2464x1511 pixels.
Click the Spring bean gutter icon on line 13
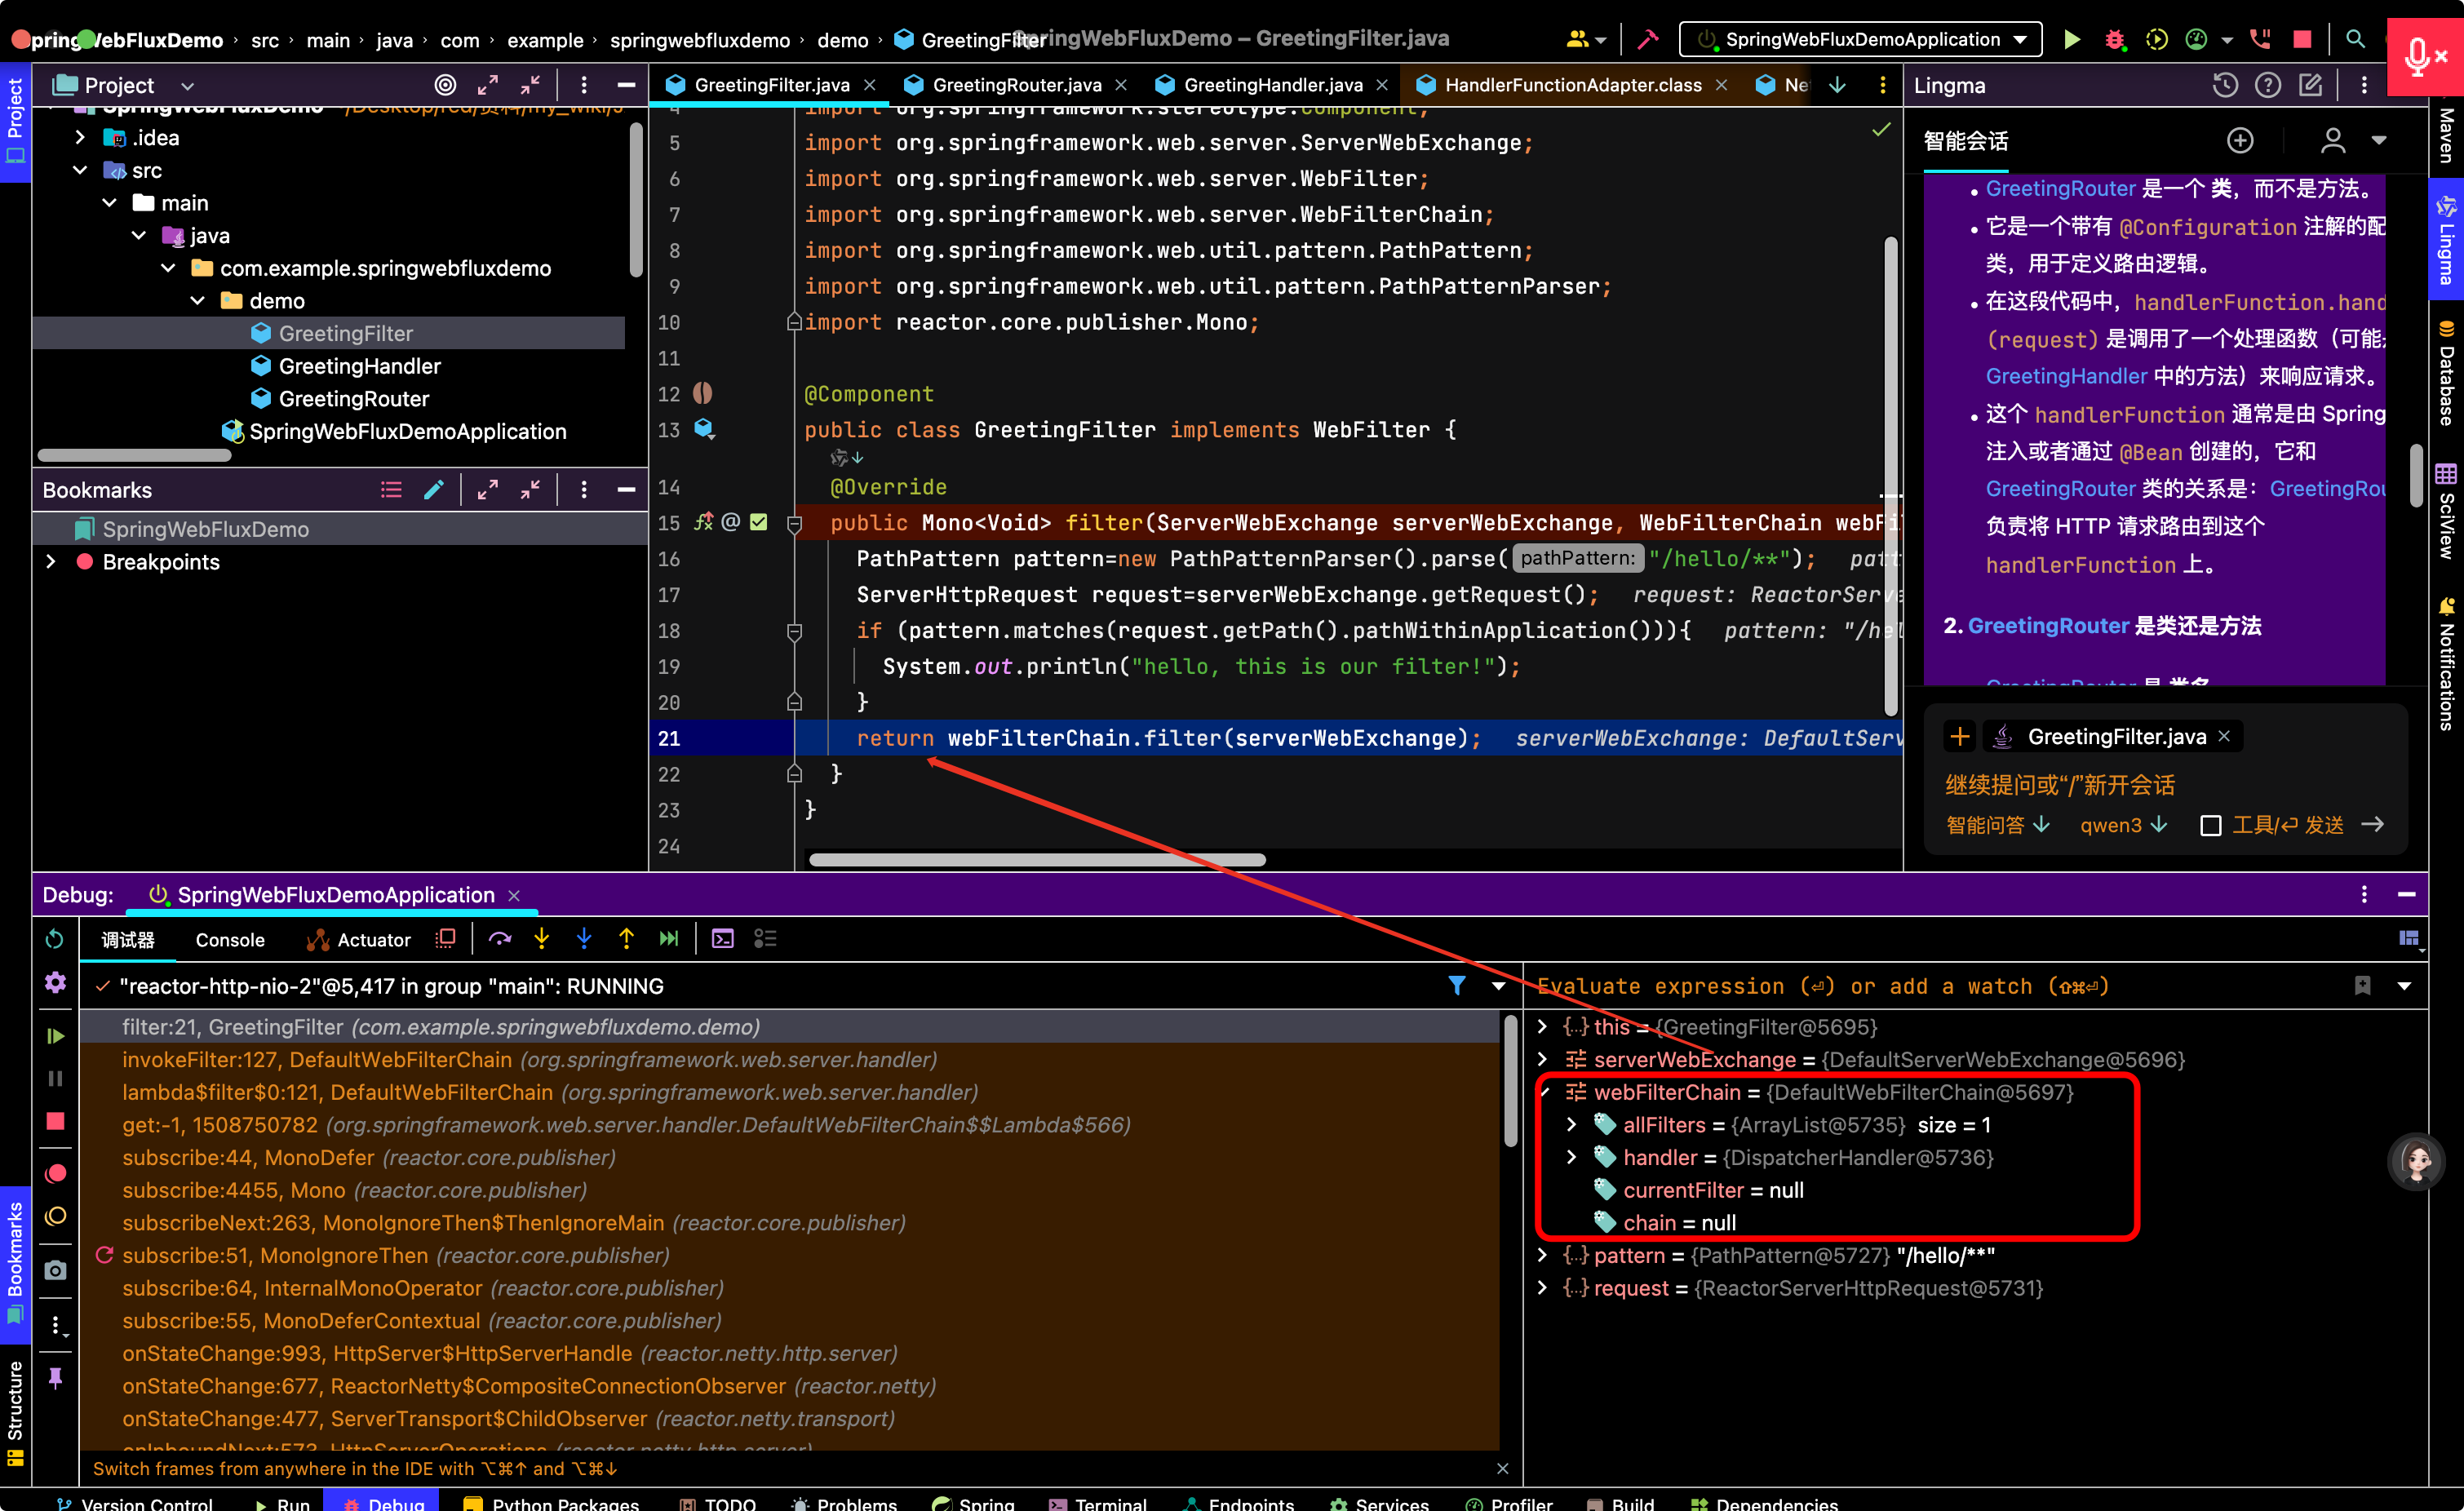(704, 429)
